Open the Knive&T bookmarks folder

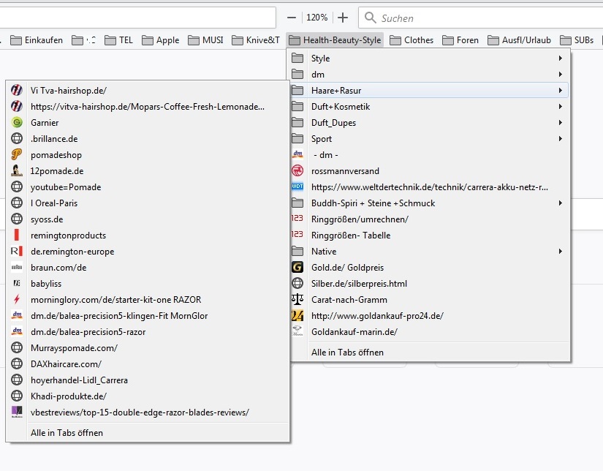256,40
